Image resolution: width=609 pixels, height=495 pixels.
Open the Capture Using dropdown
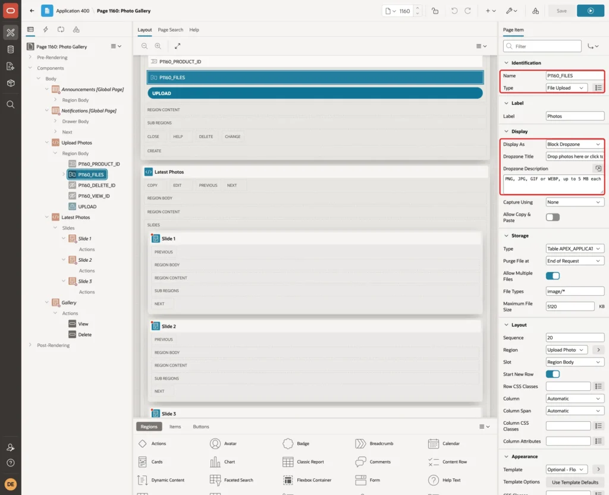pyautogui.click(x=575, y=202)
